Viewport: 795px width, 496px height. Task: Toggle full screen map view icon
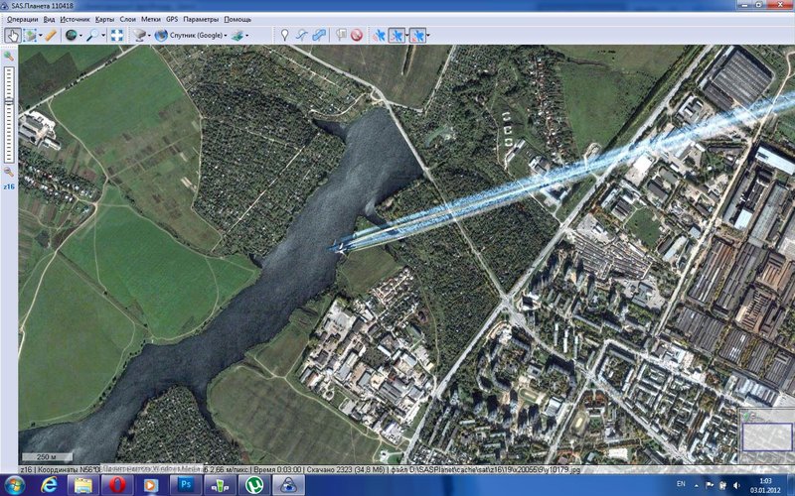[x=117, y=35]
